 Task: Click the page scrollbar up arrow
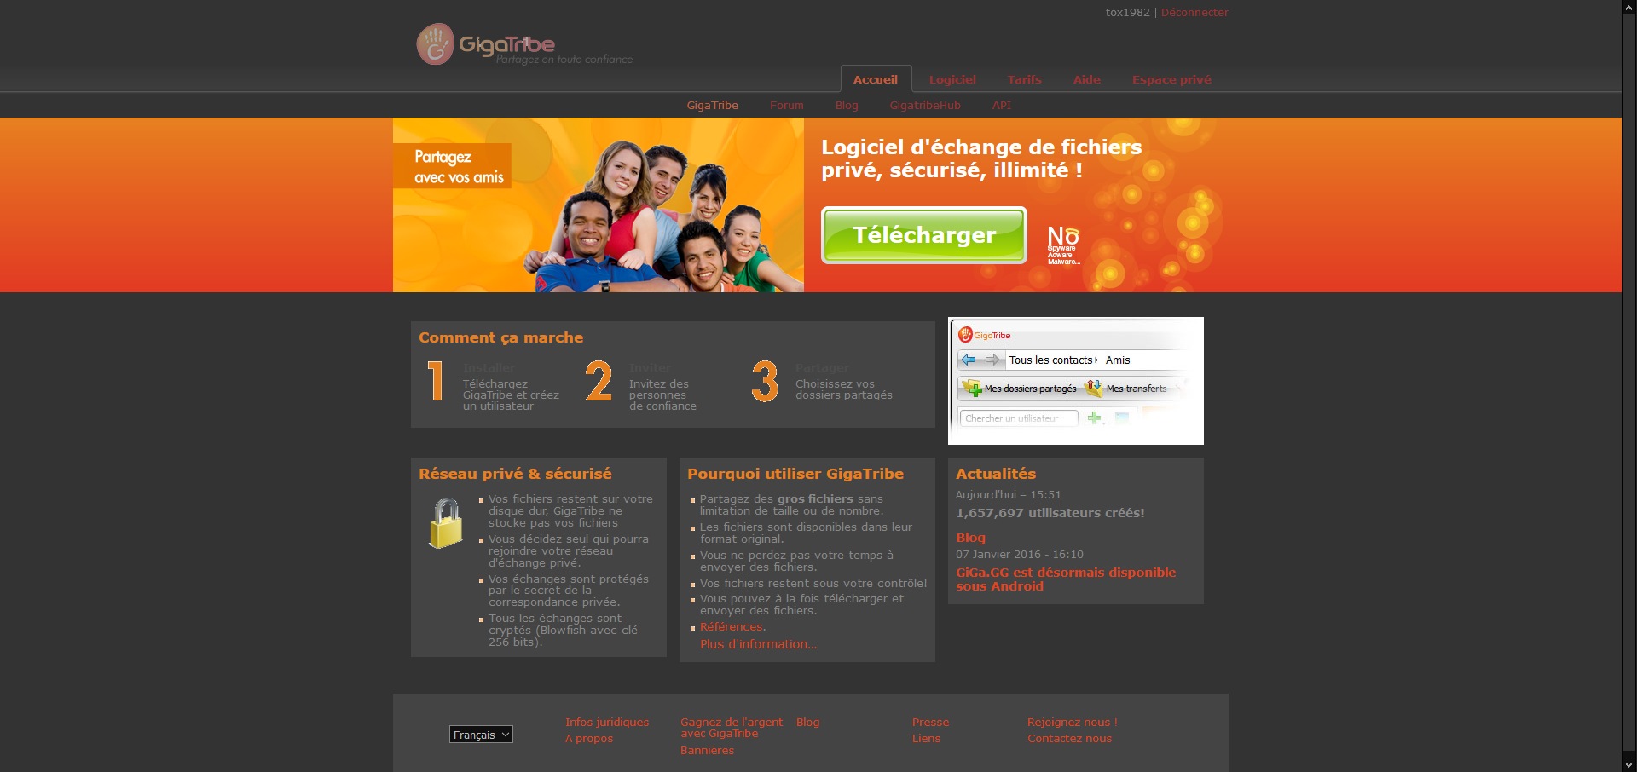(x=1629, y=7)
